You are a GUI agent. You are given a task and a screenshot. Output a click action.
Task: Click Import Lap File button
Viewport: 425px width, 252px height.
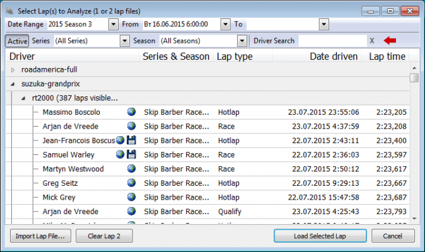pyautogui.click(x=40, y=236)
